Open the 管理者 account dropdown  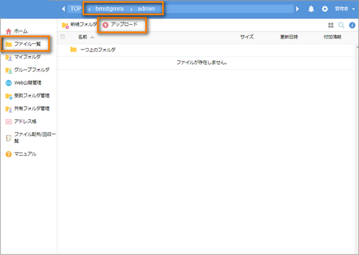343,9
